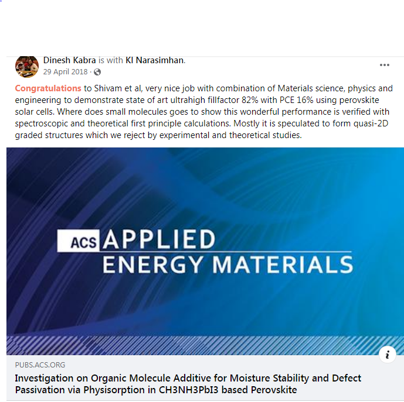Open the 29 April 2018 timestamp
The image size is (404, 402).
coord(65,72)
